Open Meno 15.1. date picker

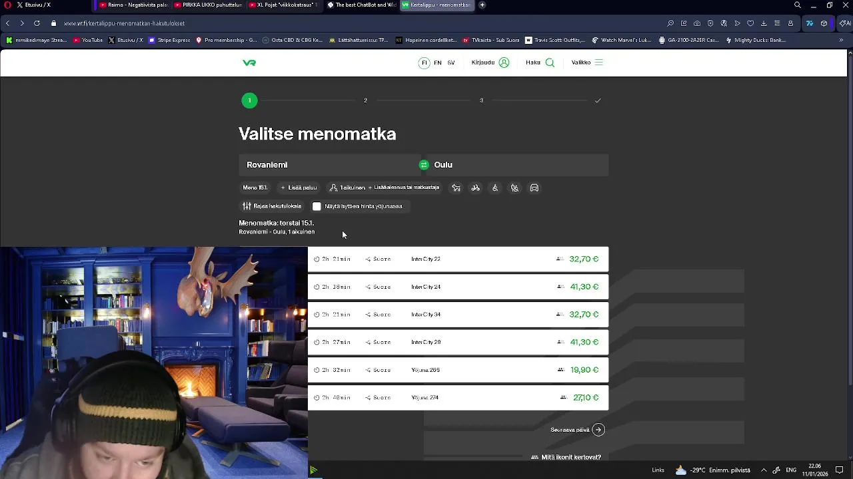(255, 188)
